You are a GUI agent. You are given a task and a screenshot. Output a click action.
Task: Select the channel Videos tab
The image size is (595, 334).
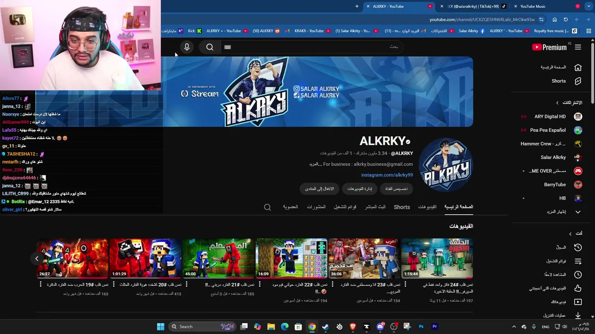(427, 207)
